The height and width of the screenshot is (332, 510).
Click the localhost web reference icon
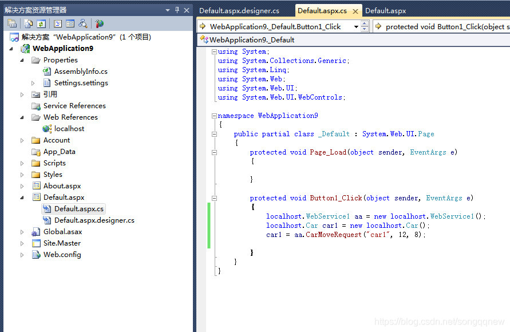click(47, 128)
